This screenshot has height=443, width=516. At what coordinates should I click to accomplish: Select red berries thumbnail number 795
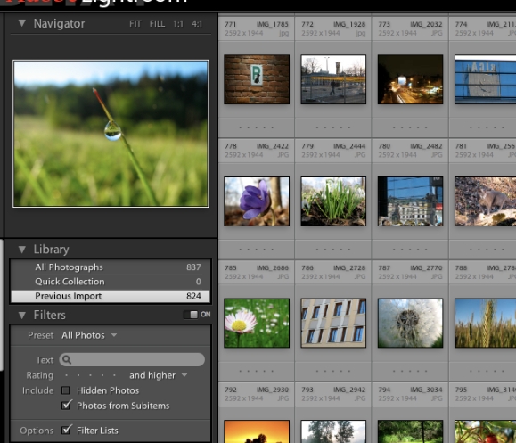point(486,431)
